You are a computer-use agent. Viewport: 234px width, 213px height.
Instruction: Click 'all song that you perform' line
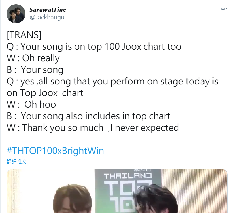coord(112,81)
